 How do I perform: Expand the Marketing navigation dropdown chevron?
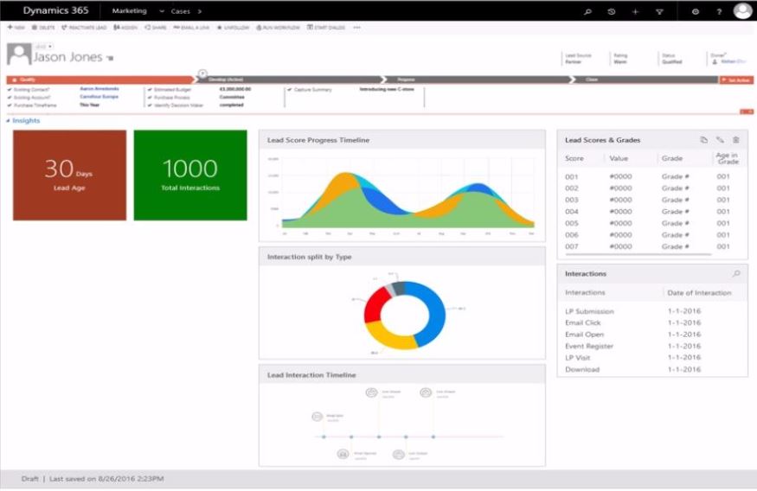[163, 11]
